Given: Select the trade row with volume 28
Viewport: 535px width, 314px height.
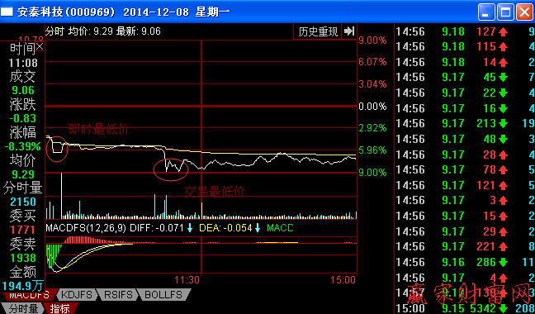Looking at the screenshot, I should click(465, 155).
